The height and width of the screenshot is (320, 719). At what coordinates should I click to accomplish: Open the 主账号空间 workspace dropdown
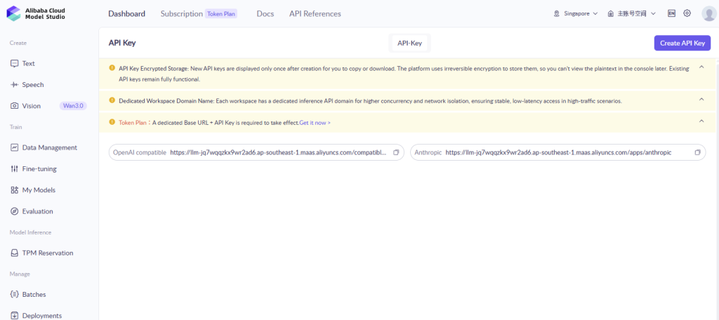[x=631, y=14]
